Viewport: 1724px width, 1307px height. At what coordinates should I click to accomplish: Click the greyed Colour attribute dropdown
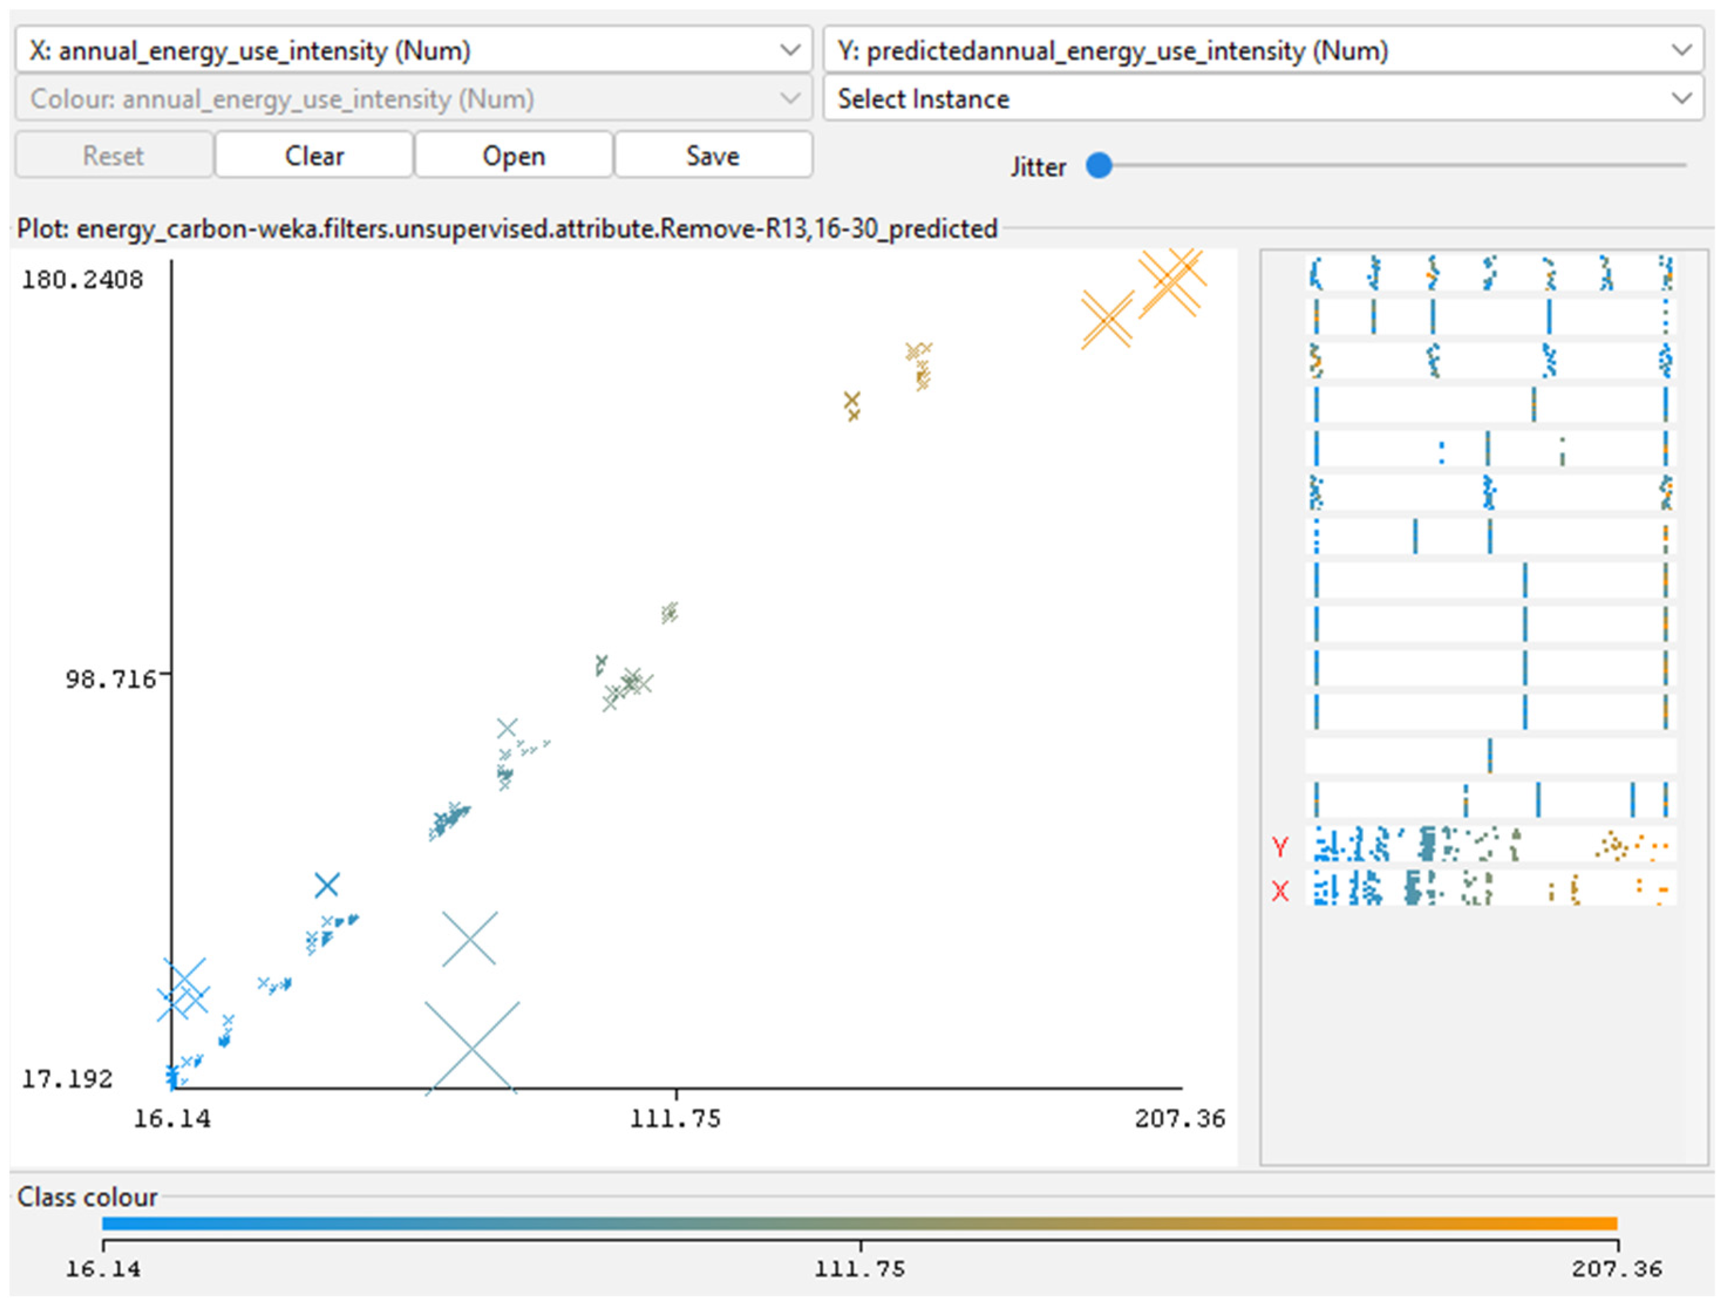(413, 99)
